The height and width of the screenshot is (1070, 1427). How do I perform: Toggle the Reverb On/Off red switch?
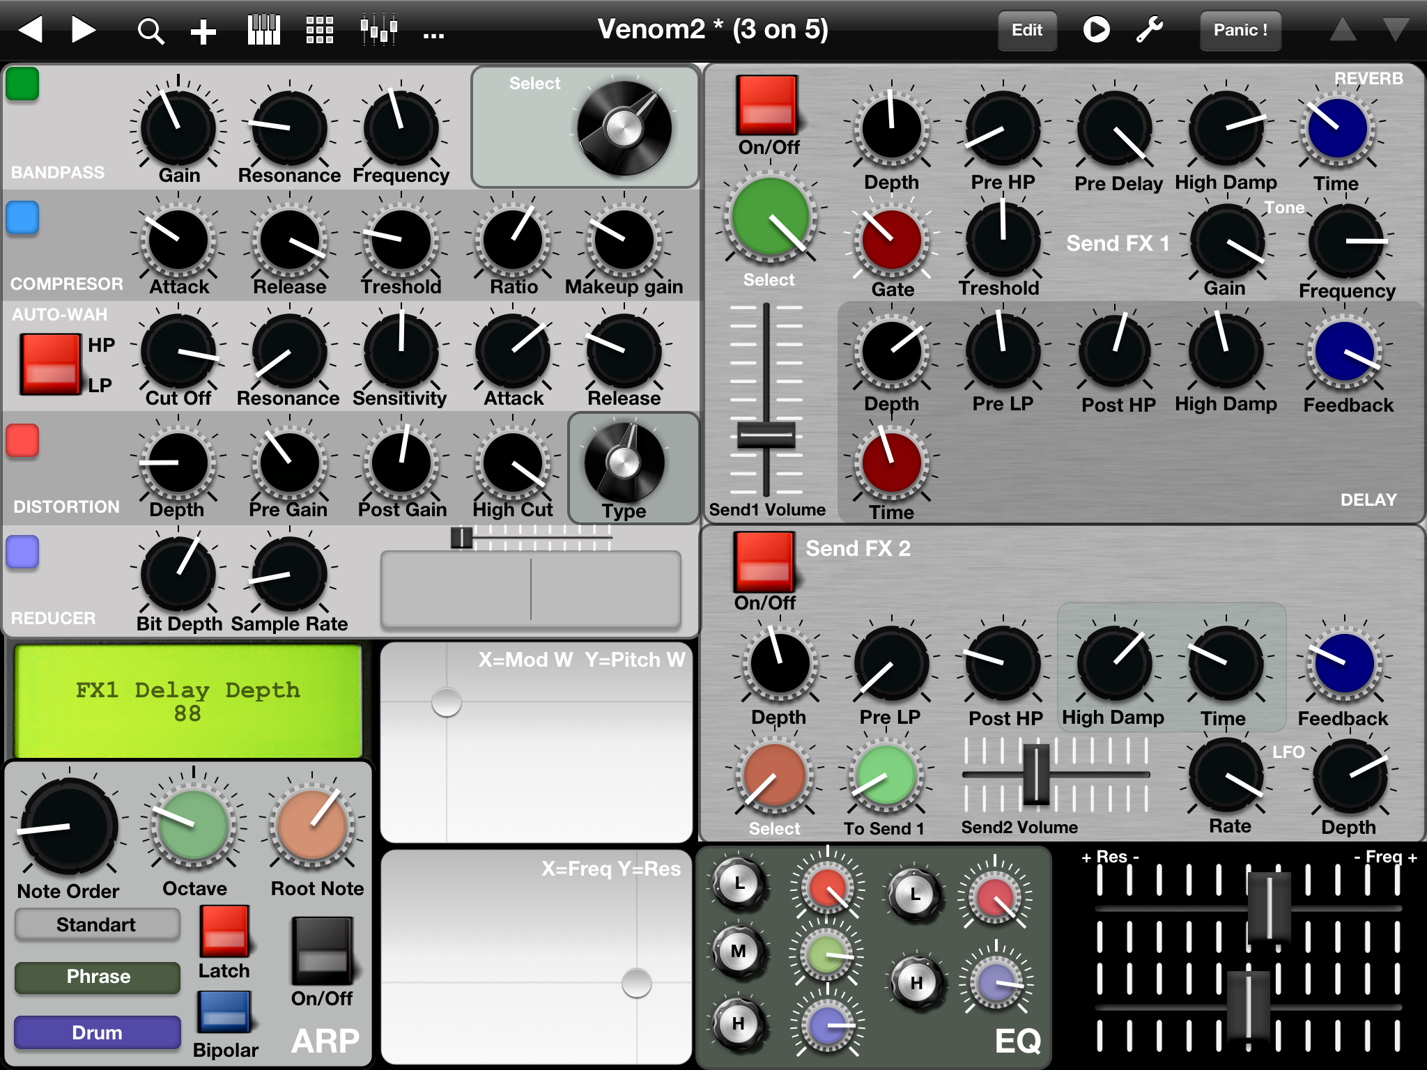coord(766,104)
